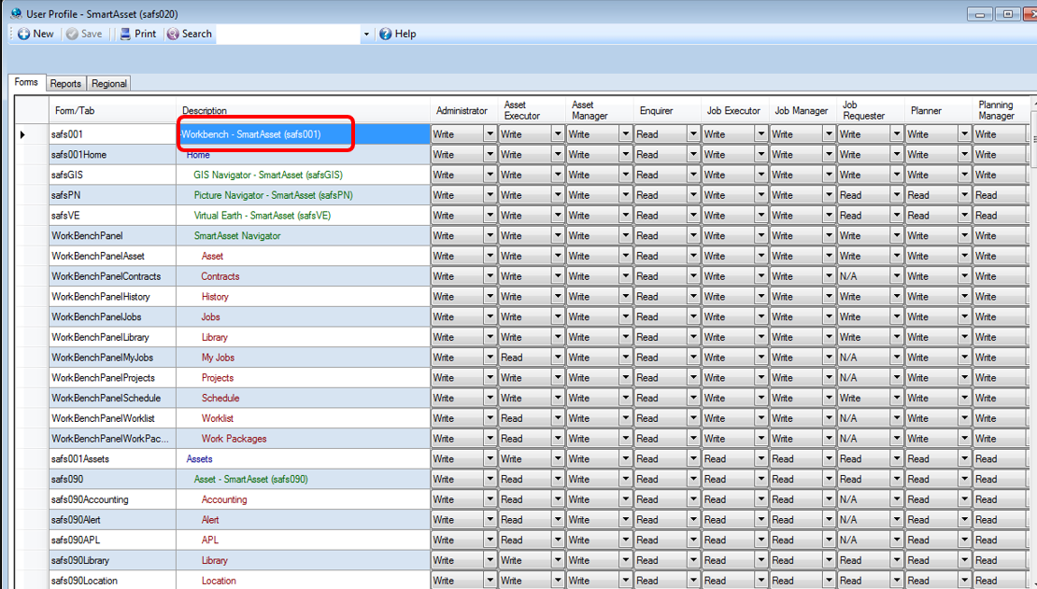Click the Print printer icon
Image resolution: width=1037 pixels, height=589 pixels.
[126, 34]
